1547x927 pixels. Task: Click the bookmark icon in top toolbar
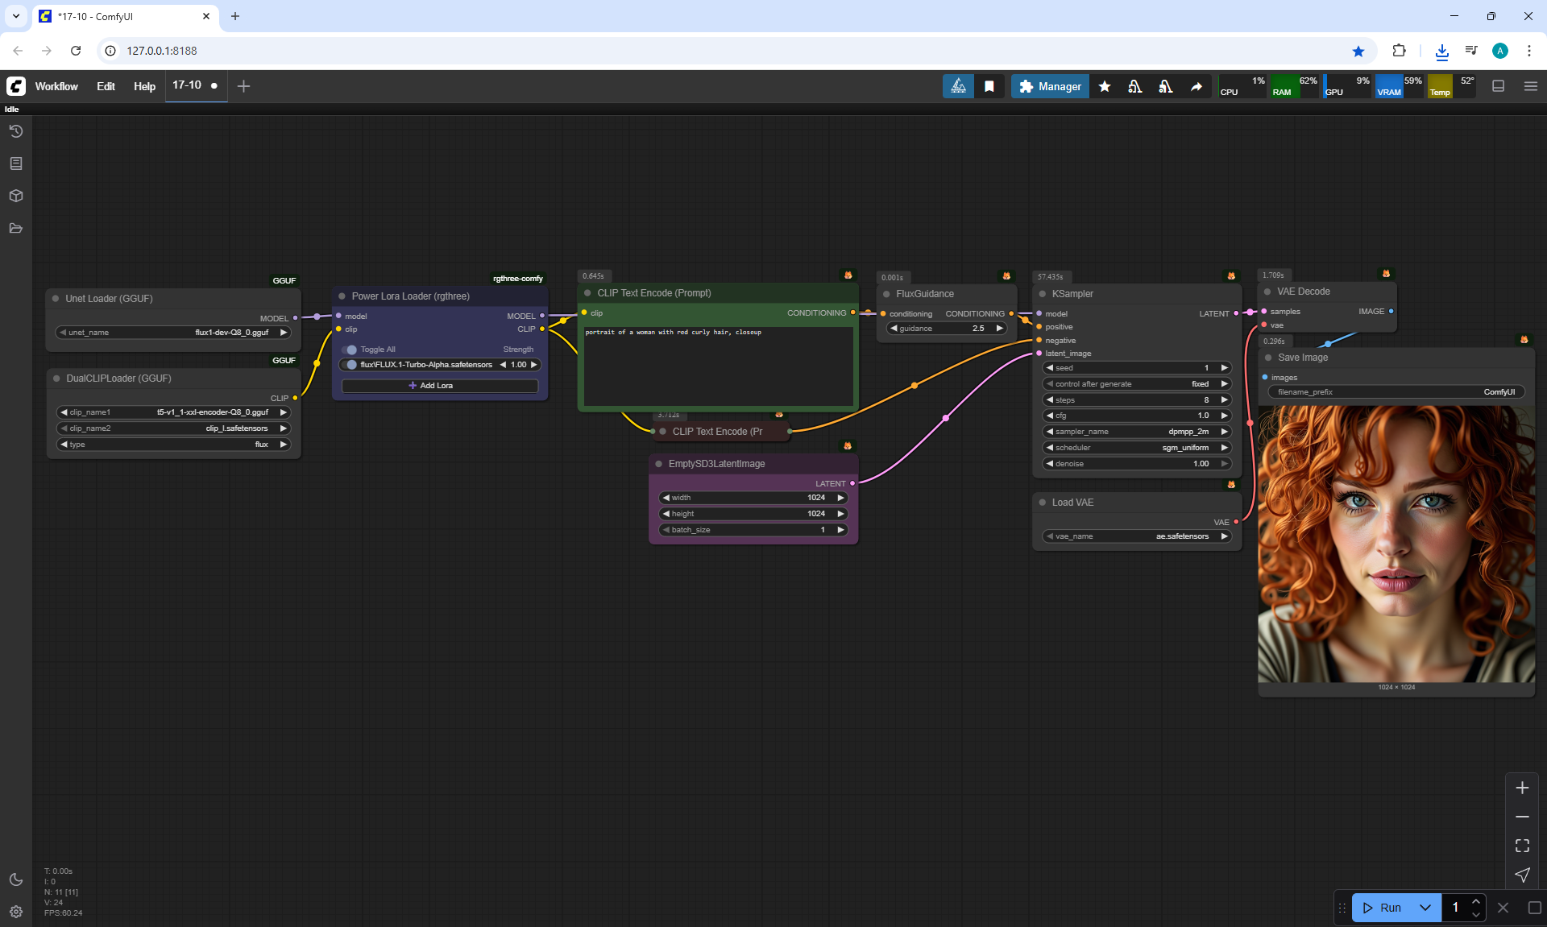989,86
